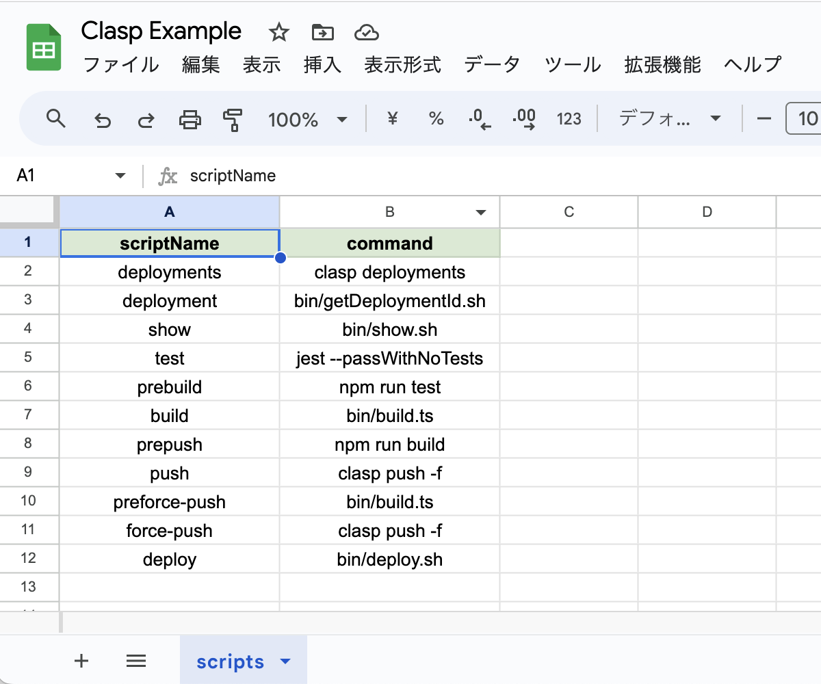Click the add sheet plus icon
The image size is (821, 684).
tap(81, 660)
